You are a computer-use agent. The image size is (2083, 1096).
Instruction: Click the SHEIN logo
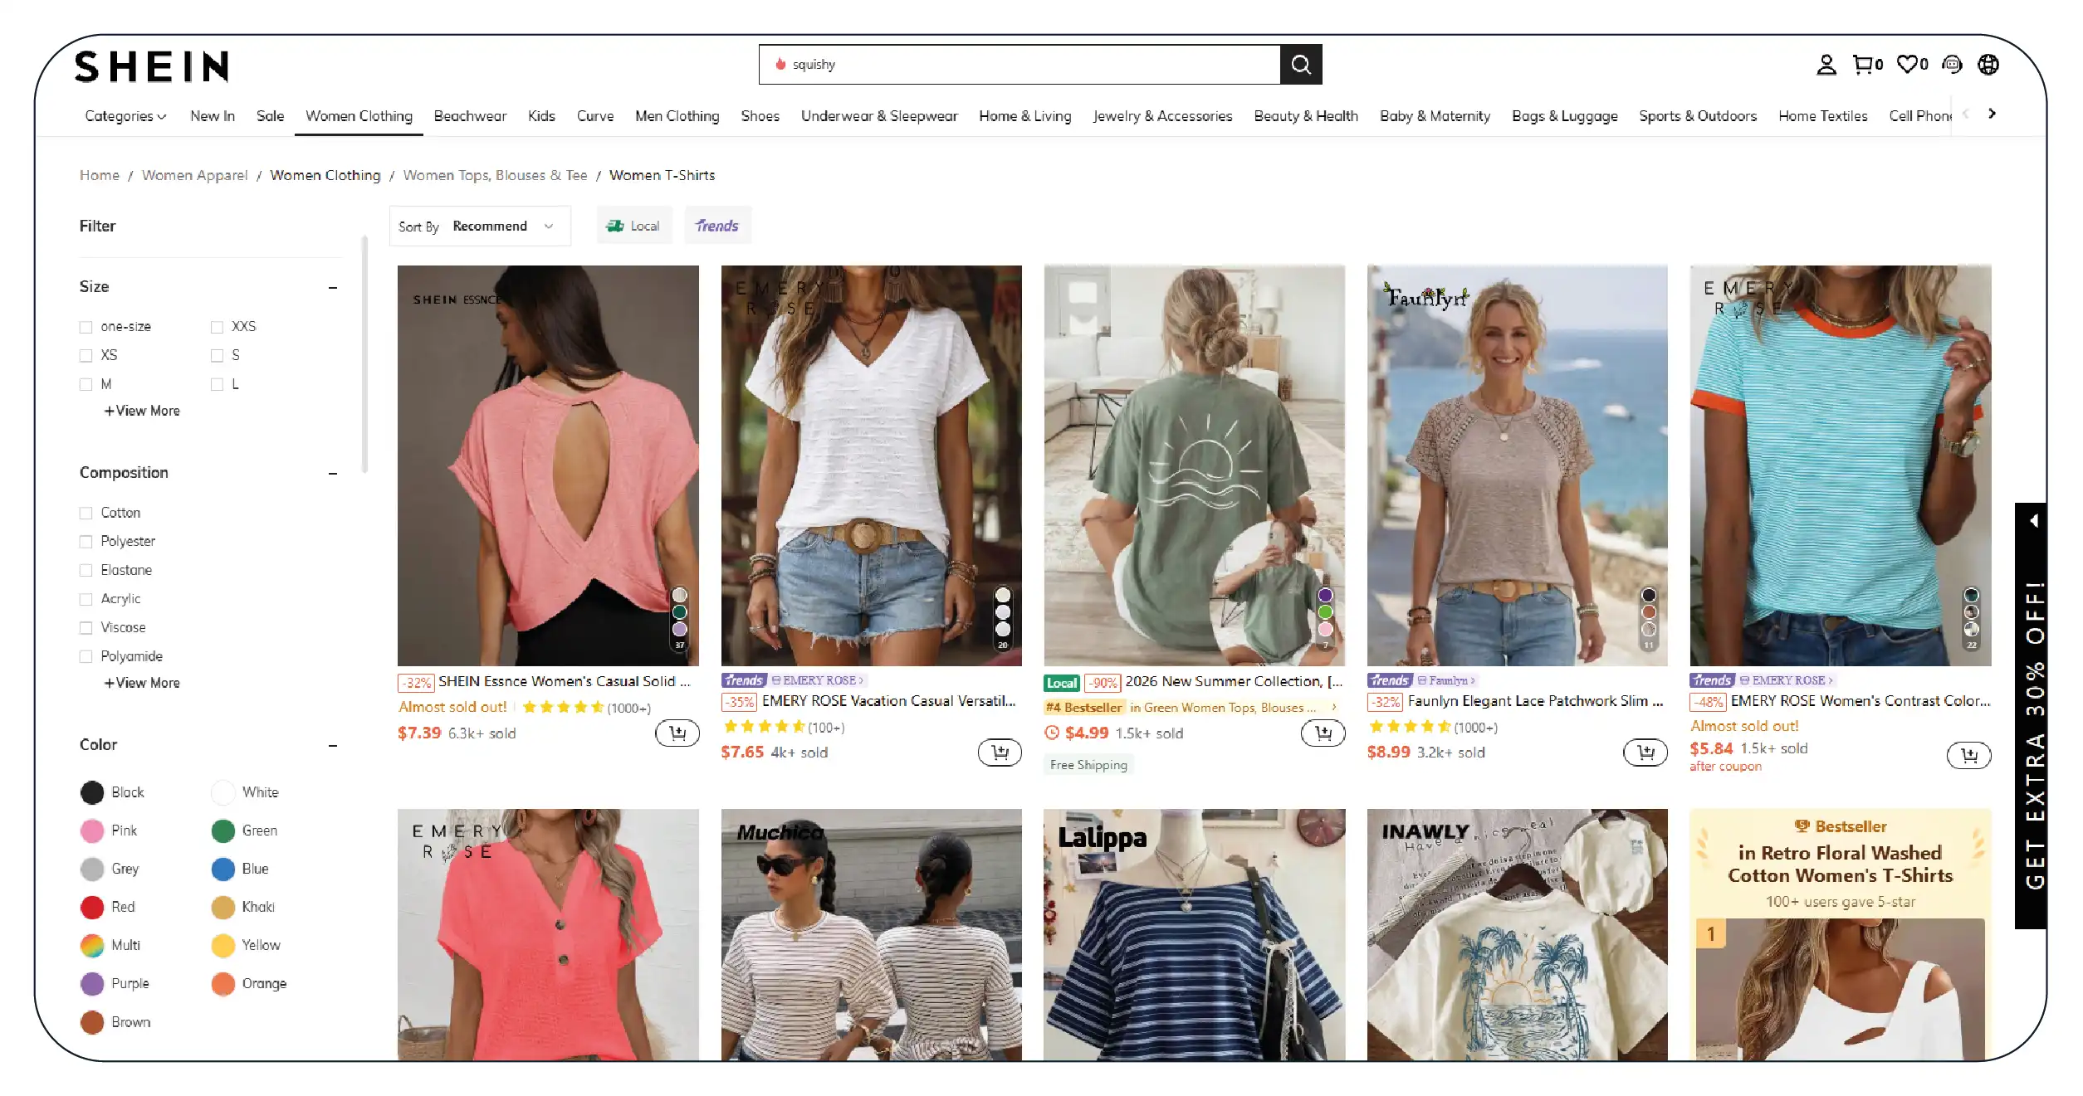pos(152,66)
